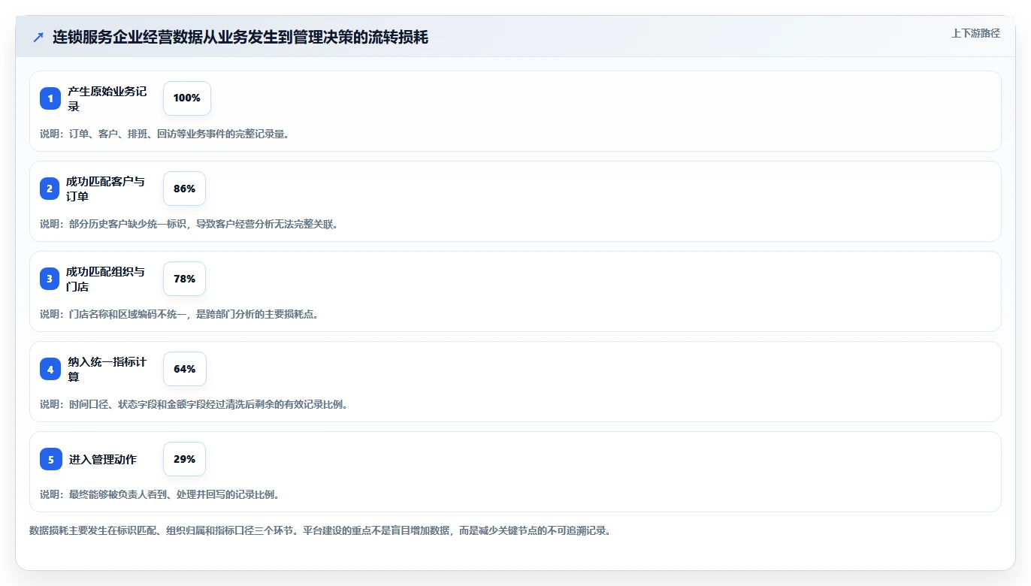Click the 29% value pill
Viewport: 1031px width, 586px height.
tap(184, 459)
